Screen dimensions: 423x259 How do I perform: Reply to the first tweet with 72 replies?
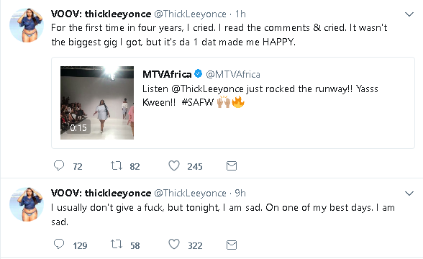pos(59,165)
